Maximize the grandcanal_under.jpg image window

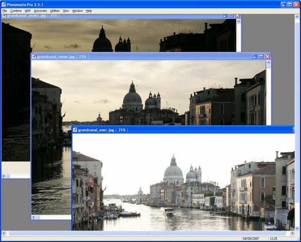click(231, 15)
